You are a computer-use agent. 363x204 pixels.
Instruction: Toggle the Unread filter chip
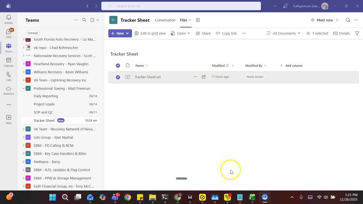click(x=33, y=33)
